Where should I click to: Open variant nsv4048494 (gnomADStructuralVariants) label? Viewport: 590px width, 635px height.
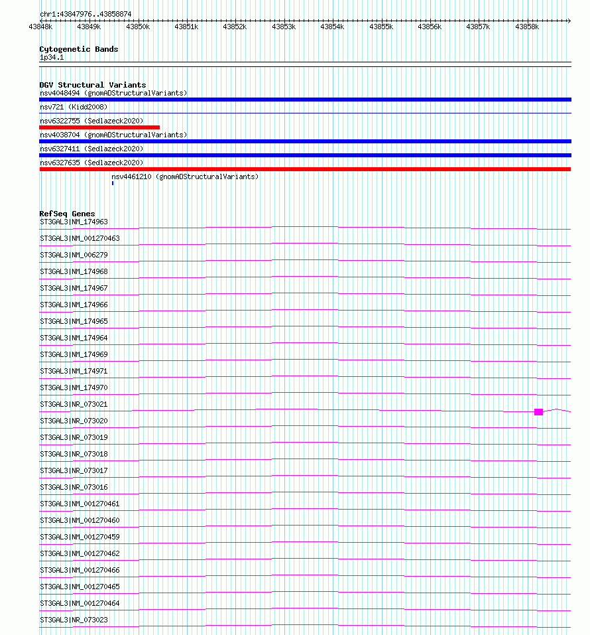point(113,93)
